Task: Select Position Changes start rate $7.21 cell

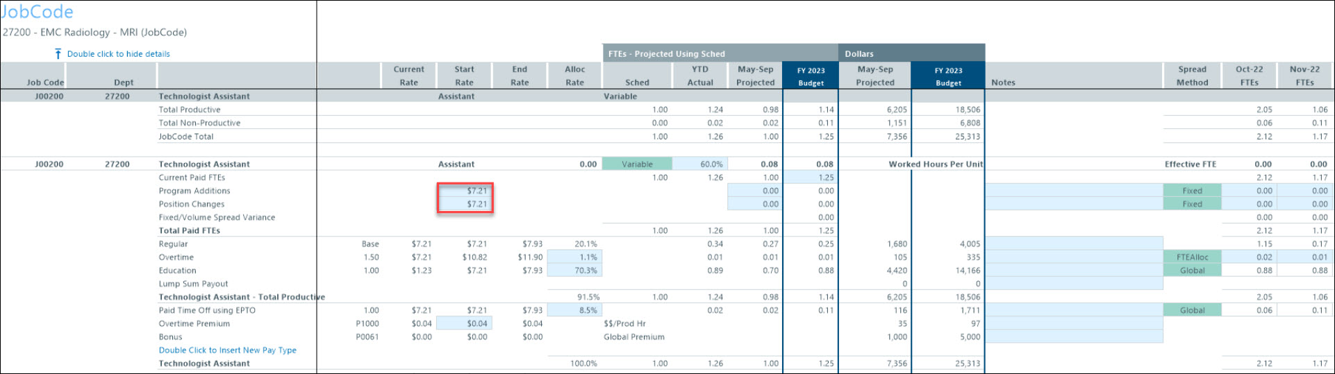Action: 465,204
